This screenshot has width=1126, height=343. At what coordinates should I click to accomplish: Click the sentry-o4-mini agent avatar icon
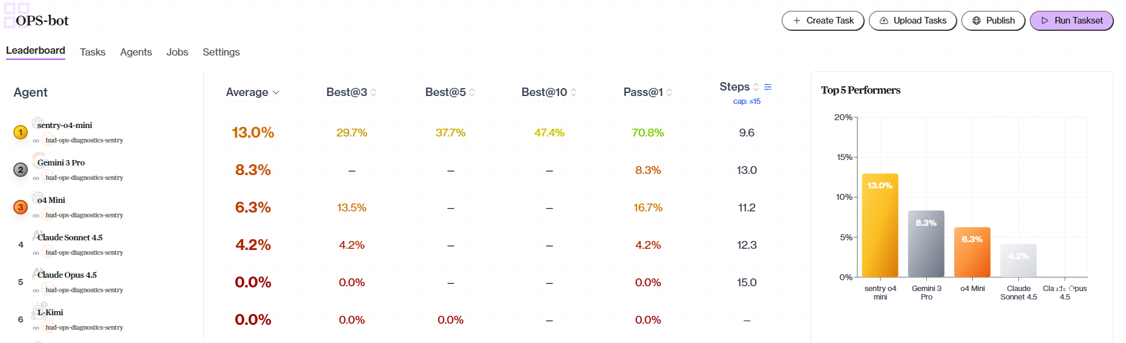[38, 123]
